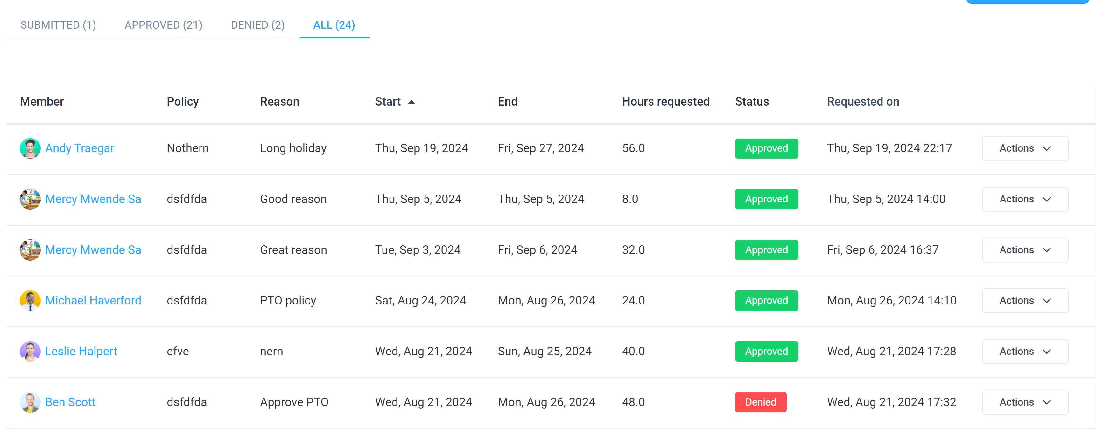Open the Denied (2) tab
1096x430 pixels.
pos(257,25)
